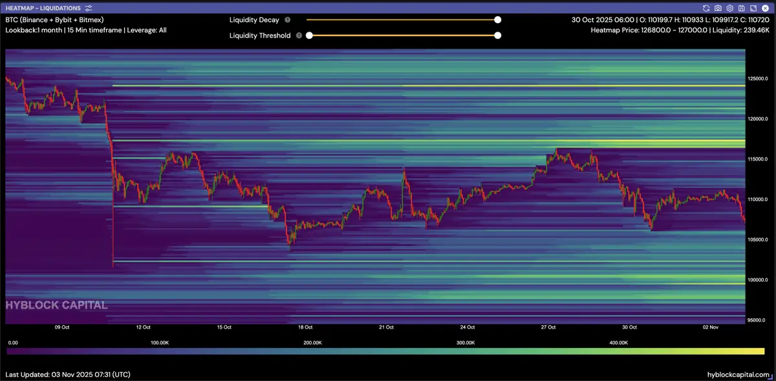Viewport: 776px width, 381px height.
Task: Open the heatmap filter options icon beside the title
Action: [x=89, y=8]
